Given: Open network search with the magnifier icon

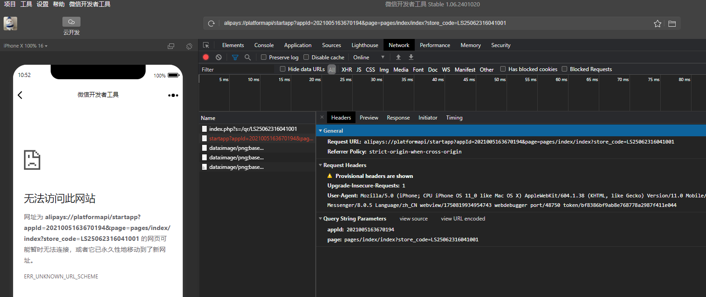Looking at the screenshot, I should [247, 57].
